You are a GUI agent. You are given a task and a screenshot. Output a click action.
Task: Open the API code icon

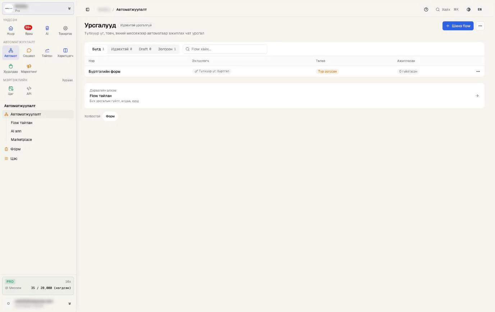coord(29,91)
